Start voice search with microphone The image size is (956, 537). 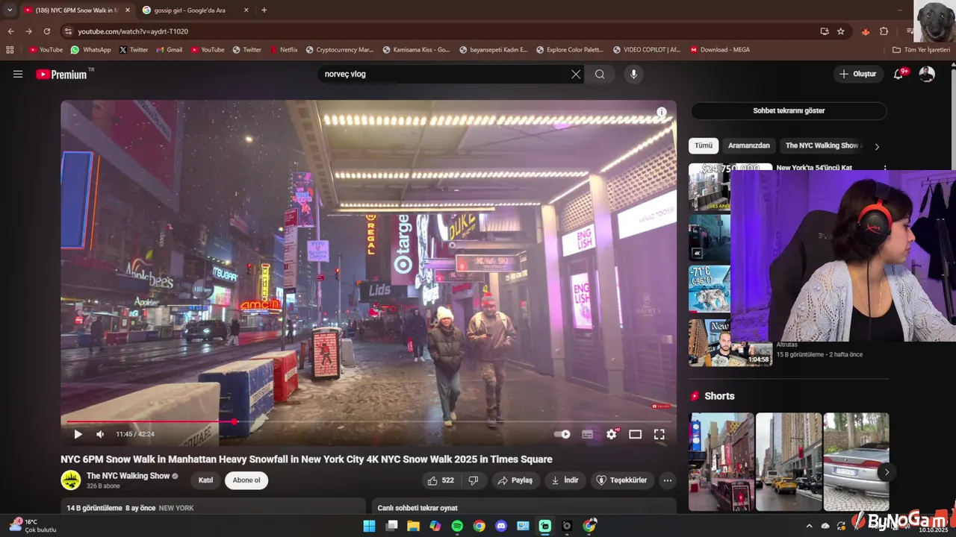click(x=633, y=74)
